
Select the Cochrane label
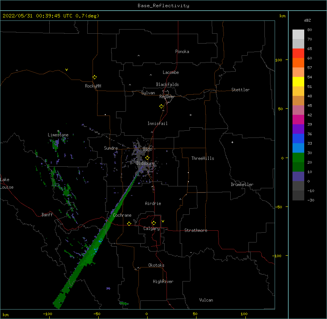click(122, 215)
